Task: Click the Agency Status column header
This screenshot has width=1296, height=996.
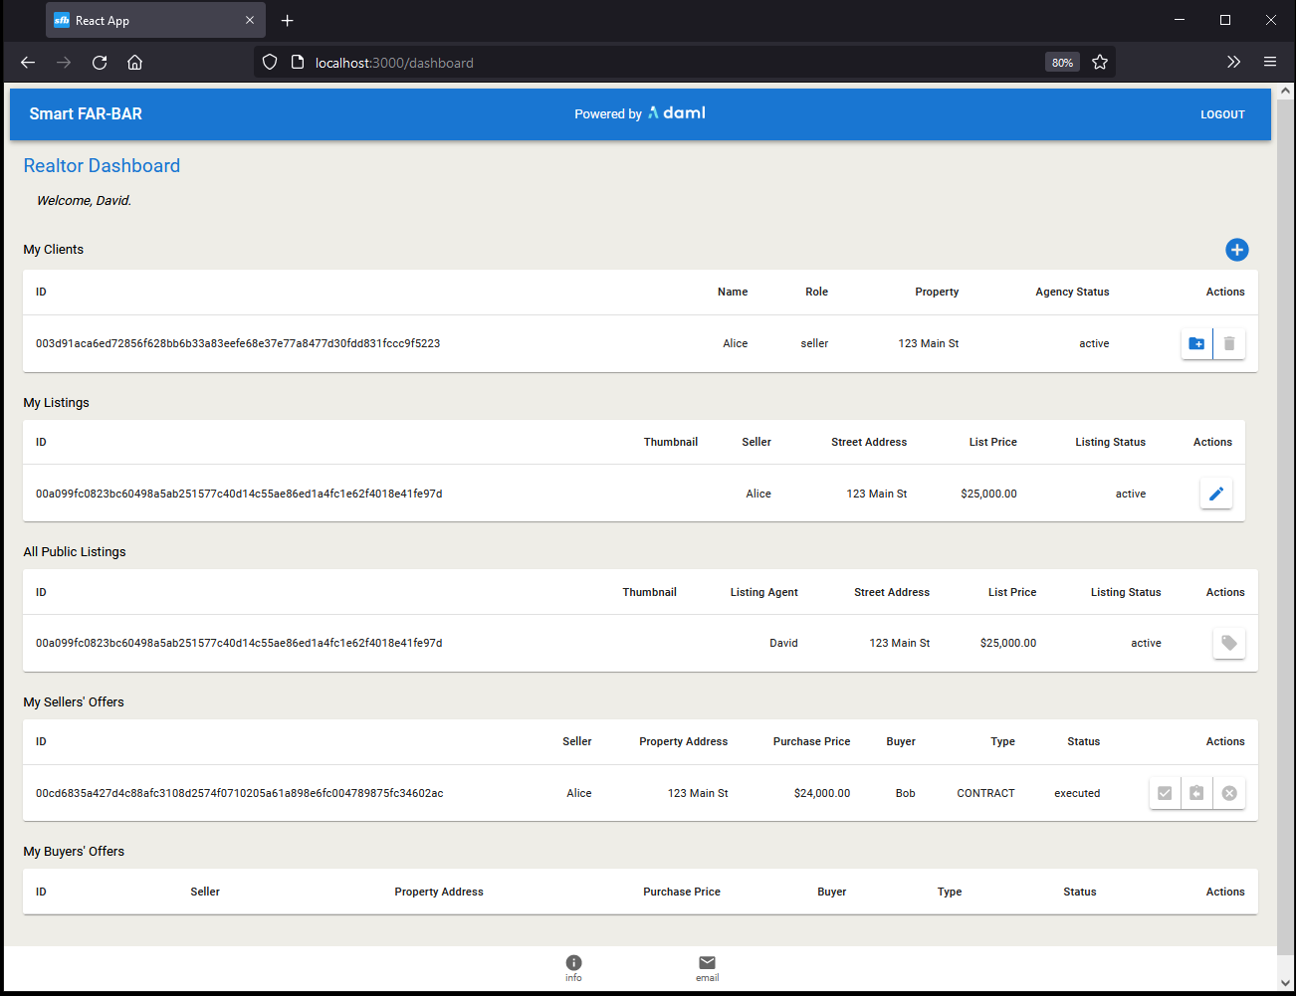Action: (1072, 292)
